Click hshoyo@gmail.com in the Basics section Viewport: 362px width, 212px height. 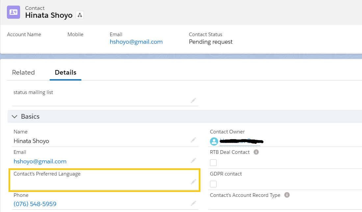point(40,161)
